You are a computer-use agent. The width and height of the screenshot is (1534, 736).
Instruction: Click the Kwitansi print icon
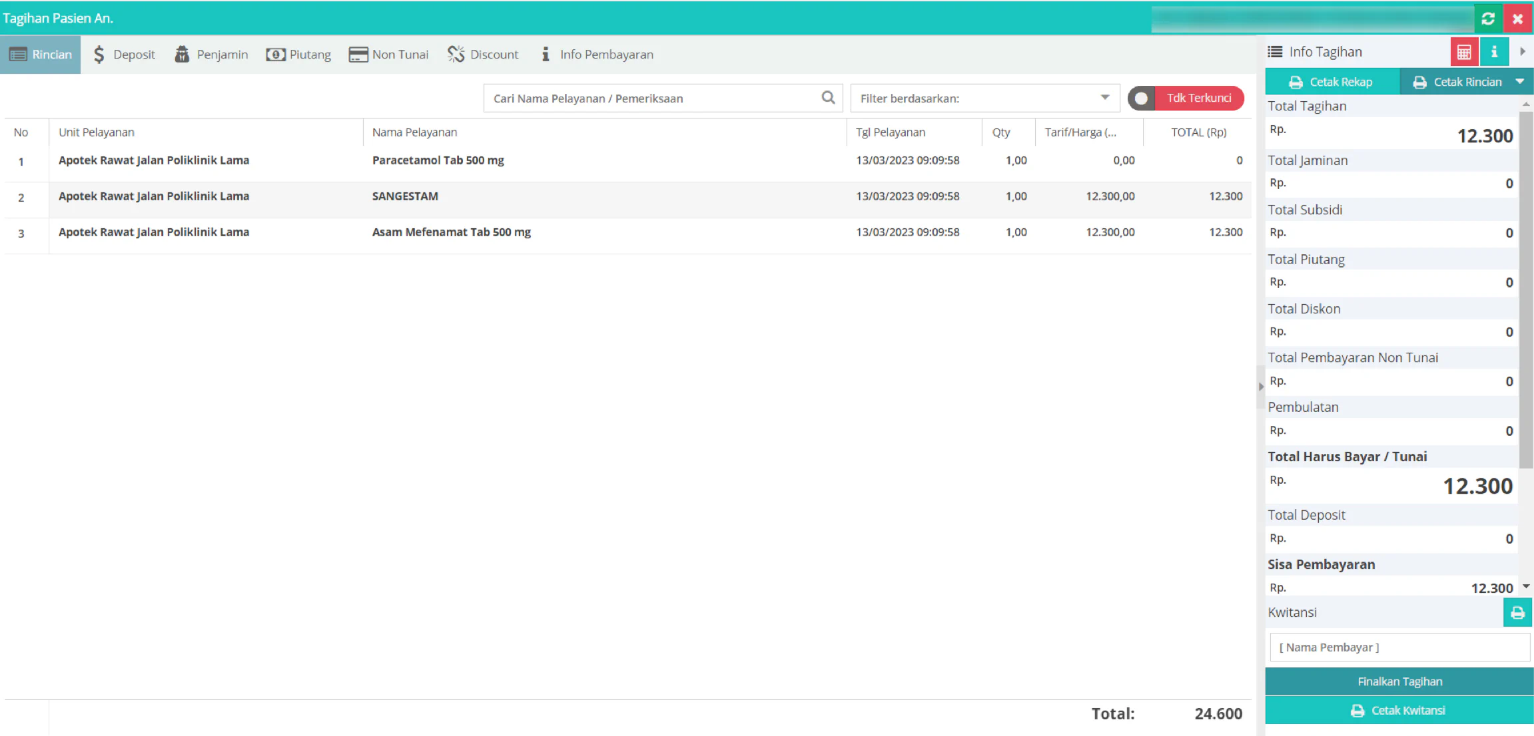(x=1517, y=612)
